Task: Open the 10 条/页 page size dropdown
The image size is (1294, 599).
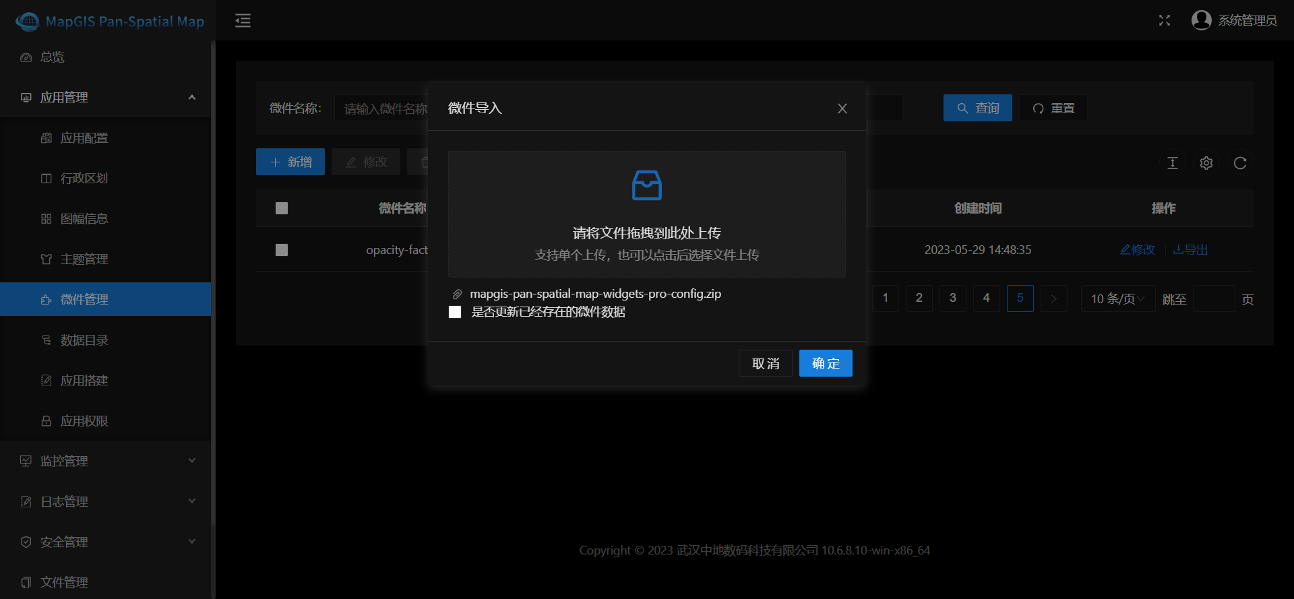Action: [1118, 298]
